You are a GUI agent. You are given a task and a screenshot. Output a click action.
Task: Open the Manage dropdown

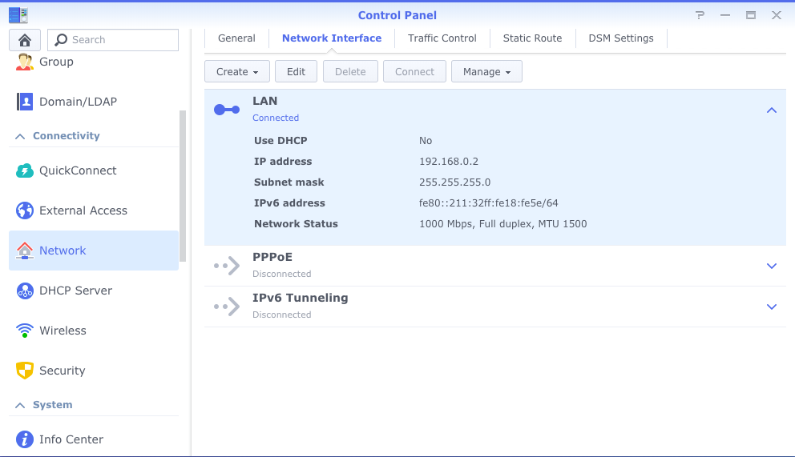tap(486, 71)
